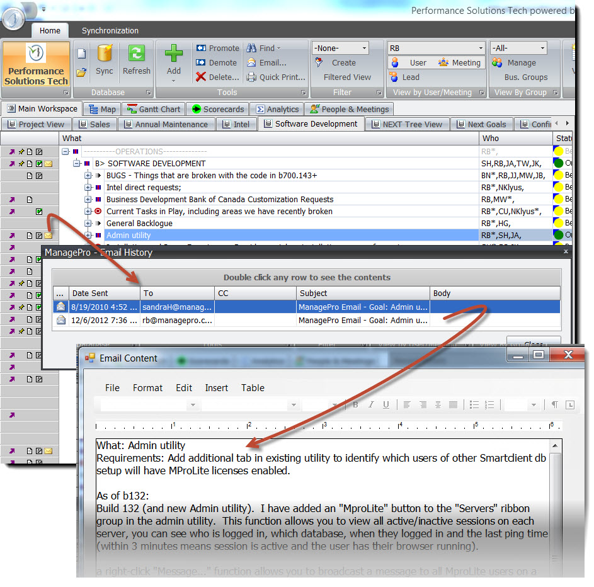Click the Demote tool
This screenshot has width=594, height=587.
pos(216,62)
